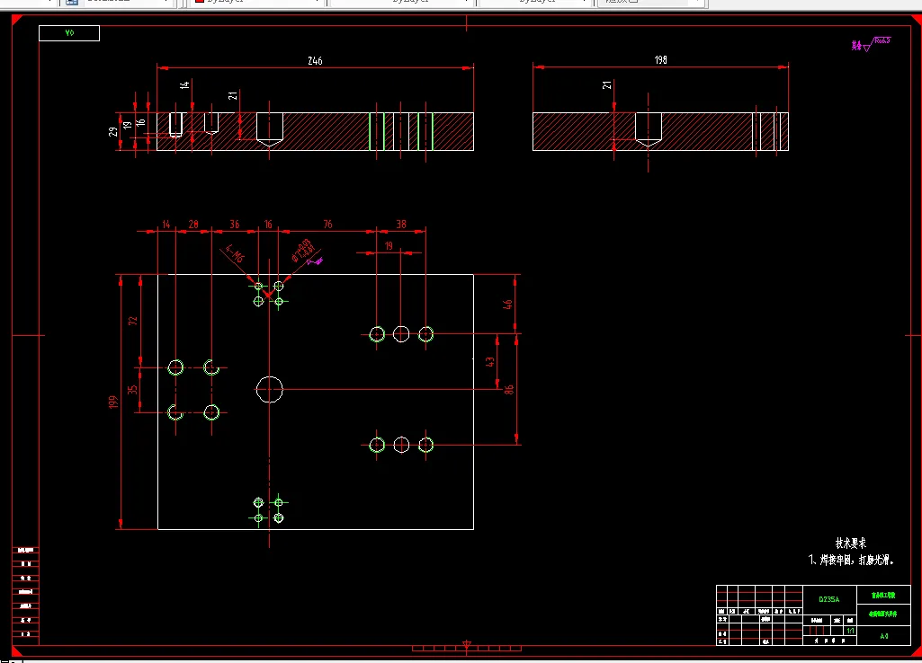Screen dimensions: 922x663
Task: Click the 46 vertical dimension text
Action: click(507, 305)
